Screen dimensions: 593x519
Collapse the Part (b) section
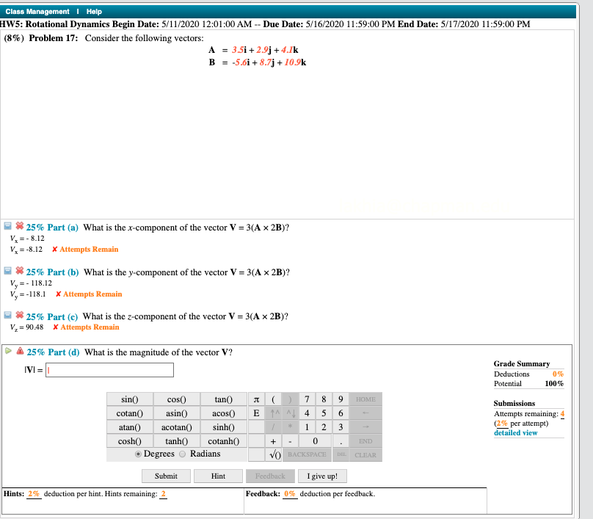(8, 272)
